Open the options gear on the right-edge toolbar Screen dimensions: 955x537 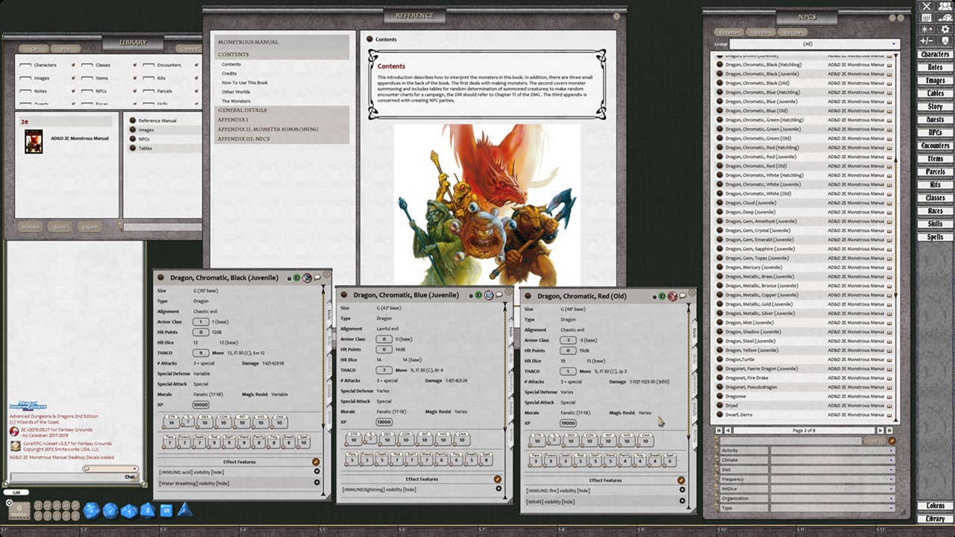click(x=945, y=29)
